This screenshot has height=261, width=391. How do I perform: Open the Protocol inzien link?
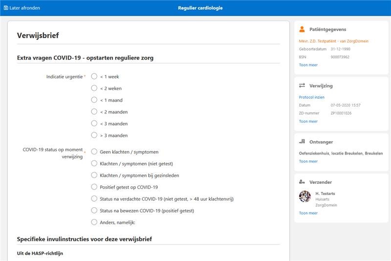[312, 97]
